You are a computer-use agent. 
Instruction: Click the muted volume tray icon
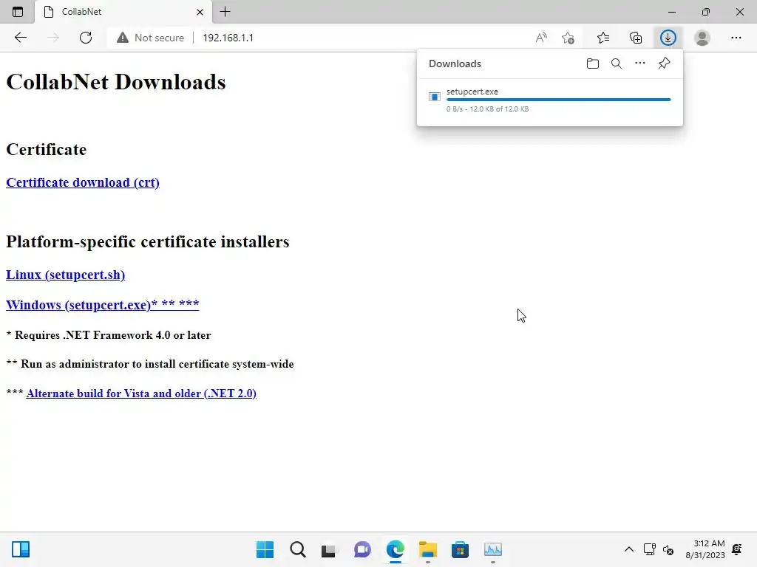pos(668,549)
